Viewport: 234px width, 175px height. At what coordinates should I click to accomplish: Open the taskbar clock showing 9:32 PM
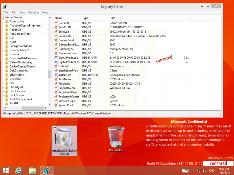[x=224, y=171]
